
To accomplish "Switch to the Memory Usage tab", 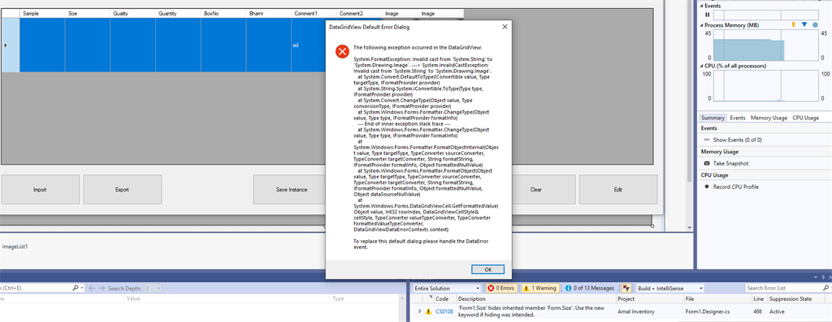I will click(769, 118).
